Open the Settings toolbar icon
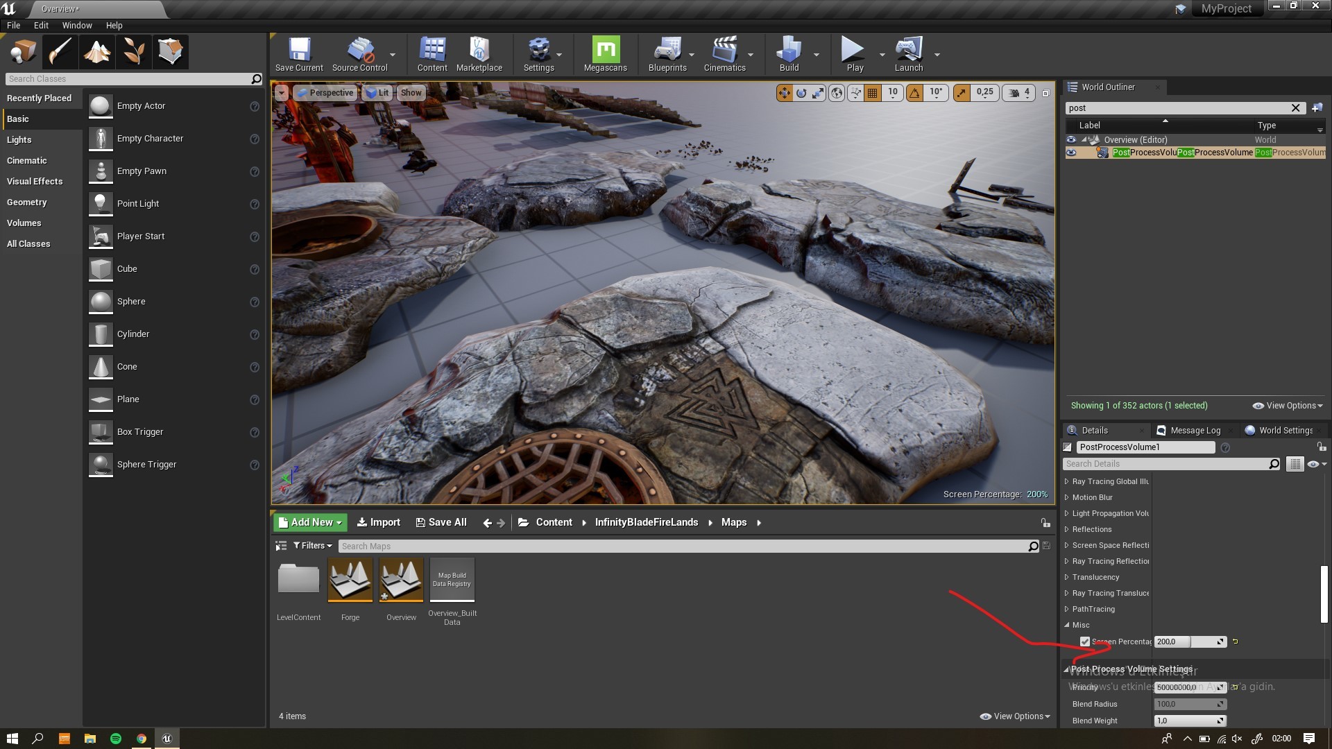Image resolution: width=1332 pixels, height=749 pixels. pos(538,54)
